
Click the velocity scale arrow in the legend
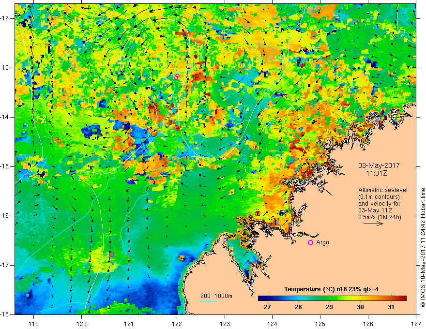(373, 224)
